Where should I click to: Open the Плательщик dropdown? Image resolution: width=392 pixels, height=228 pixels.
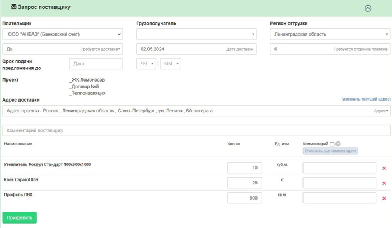click(62, 34)
